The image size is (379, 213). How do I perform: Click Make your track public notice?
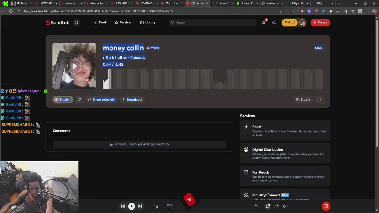point(139,144)
